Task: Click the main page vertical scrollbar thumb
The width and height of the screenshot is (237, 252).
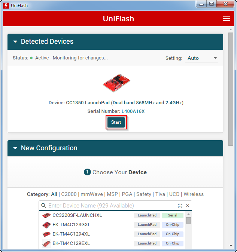Action: coord(231,89)
